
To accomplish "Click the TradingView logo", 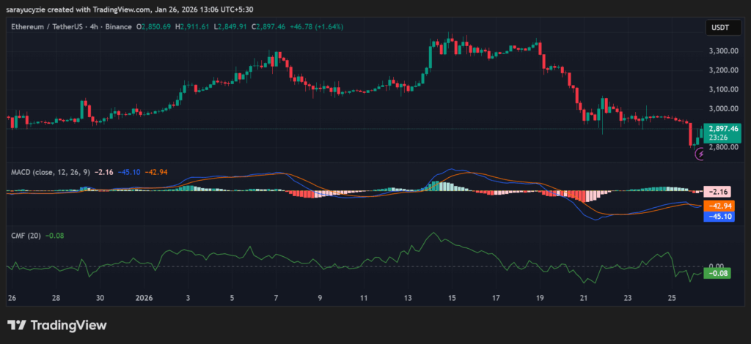I will 57,325.
